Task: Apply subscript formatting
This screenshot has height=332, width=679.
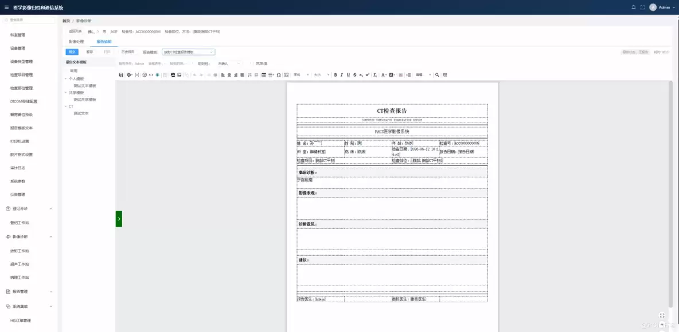Action: tap(361, 75)
